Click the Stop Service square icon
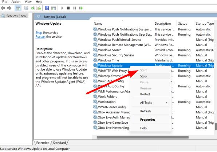The image size is (217, 152). click(68, 8)
